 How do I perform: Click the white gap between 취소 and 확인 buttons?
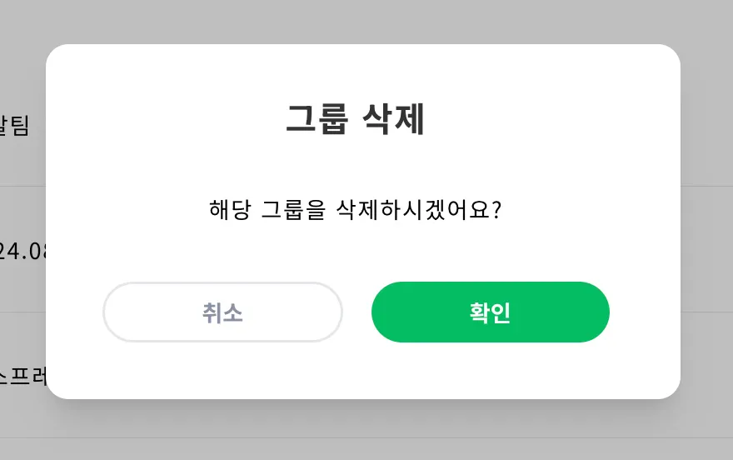click(357, 312)
